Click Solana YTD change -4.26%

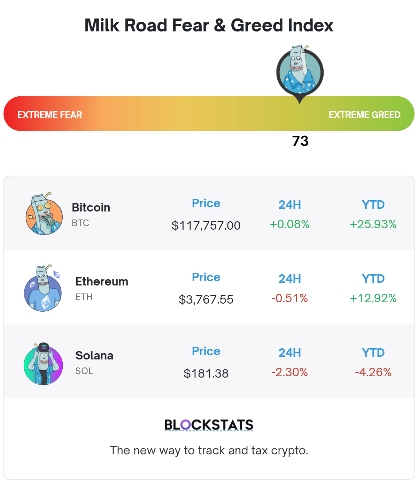coord(373,372)
